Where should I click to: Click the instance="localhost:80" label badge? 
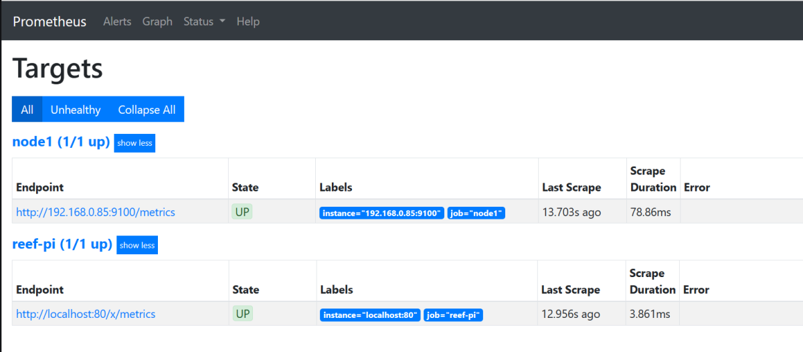tap(370, 315)
